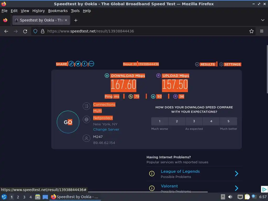Click the URL address field
This screenshot has height=201, width=268.
click(143, 31)
